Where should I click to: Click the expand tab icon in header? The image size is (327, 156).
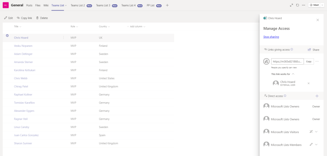point(291,5)
